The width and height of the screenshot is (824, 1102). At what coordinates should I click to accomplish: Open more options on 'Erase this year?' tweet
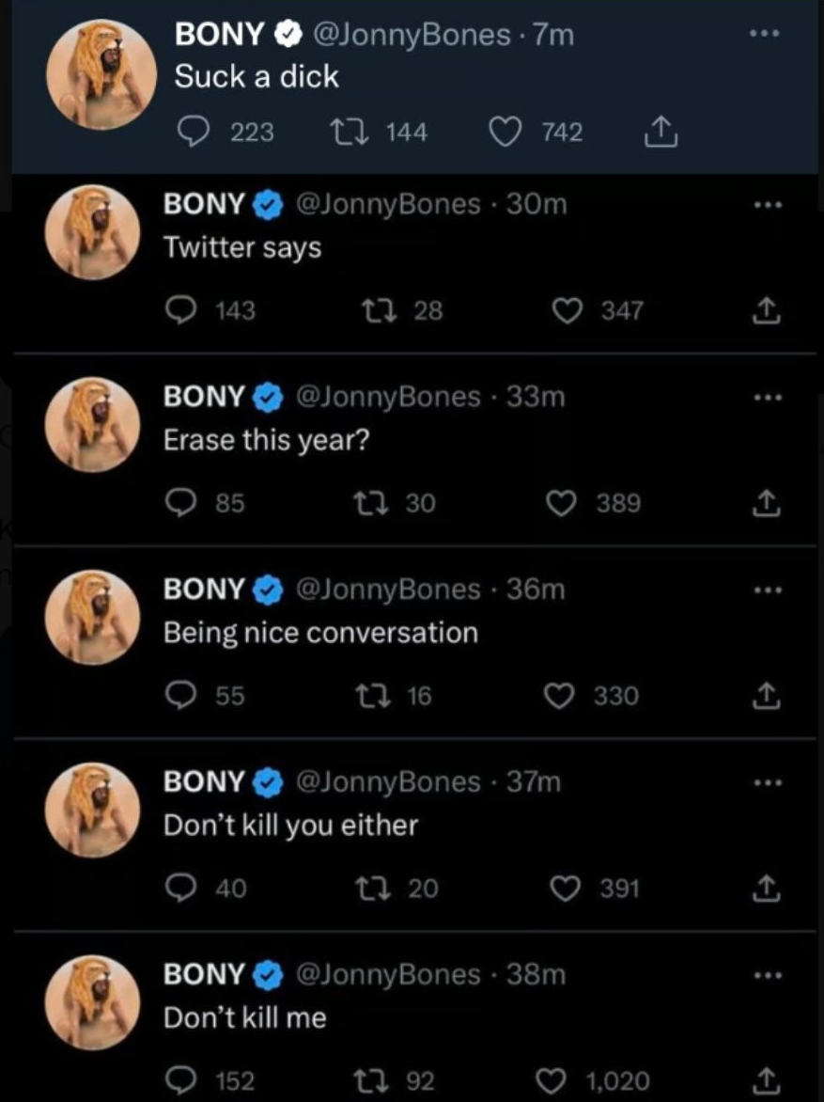(768, 399)
